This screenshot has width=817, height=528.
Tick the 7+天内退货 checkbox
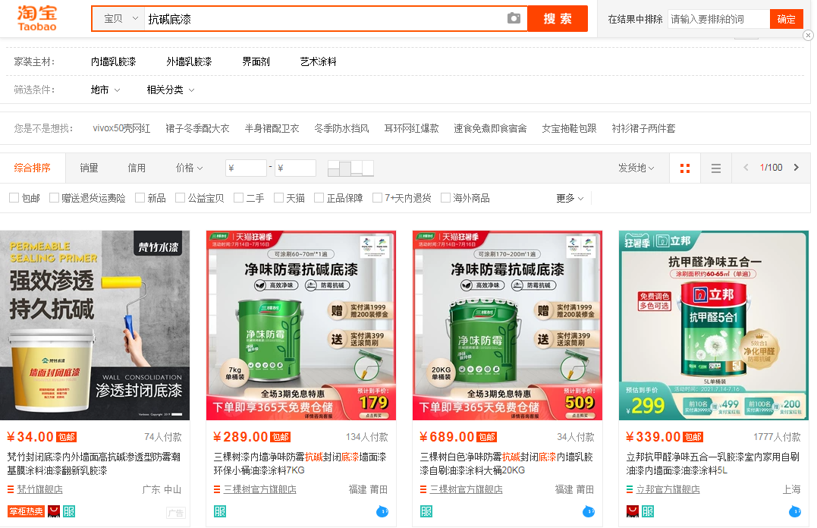pos(377,198)
